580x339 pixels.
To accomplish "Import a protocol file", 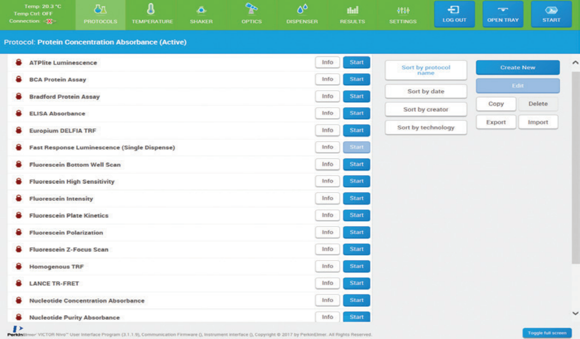I will [538, 122].
